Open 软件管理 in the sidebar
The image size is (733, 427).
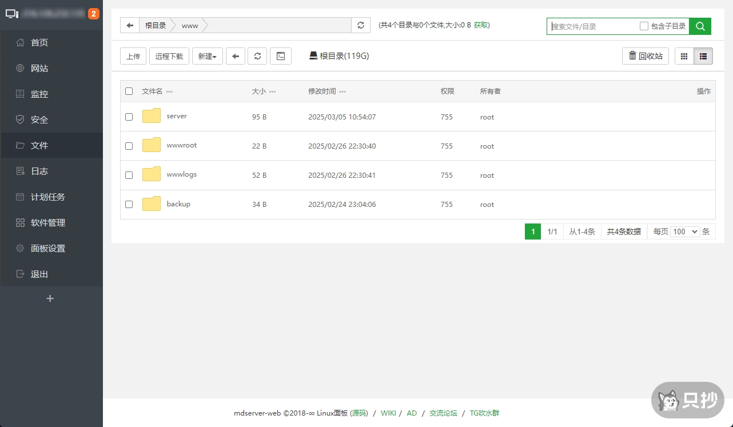[x=48, y=222]
